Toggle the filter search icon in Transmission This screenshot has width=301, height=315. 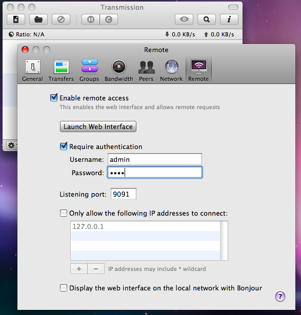pyautogui.click(x=207, y=19)
